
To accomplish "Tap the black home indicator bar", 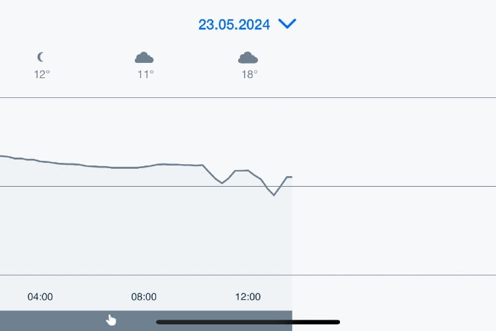I will (248, 322).
